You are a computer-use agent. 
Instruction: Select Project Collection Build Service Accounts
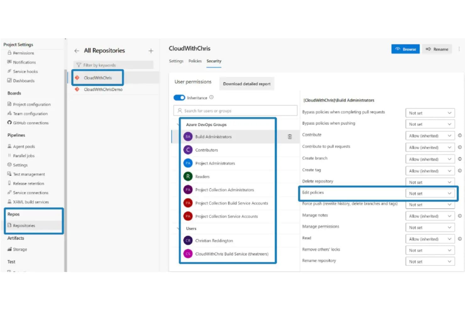click(232, 203)
